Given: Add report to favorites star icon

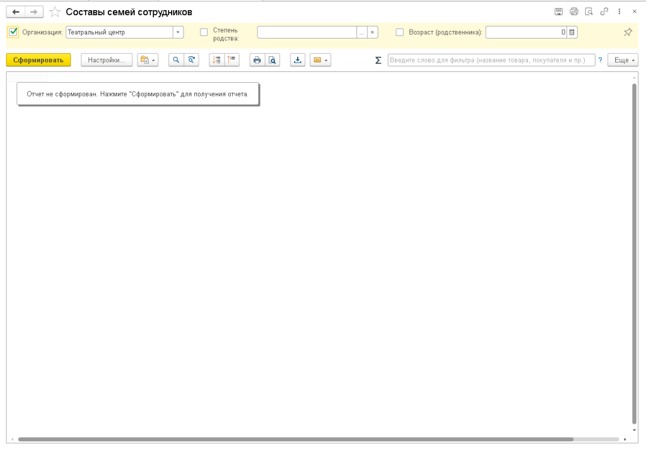Looking at the screenshot, I should pyautogui.click(x=55, y=12).
